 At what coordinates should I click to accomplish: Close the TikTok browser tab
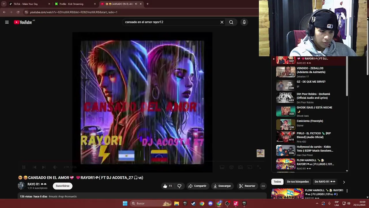(x=49, y=4)
